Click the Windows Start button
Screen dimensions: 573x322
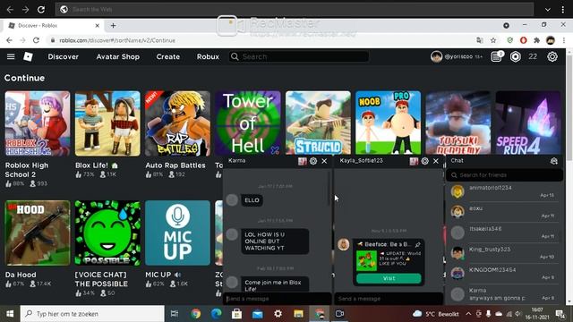pos(10,314)
